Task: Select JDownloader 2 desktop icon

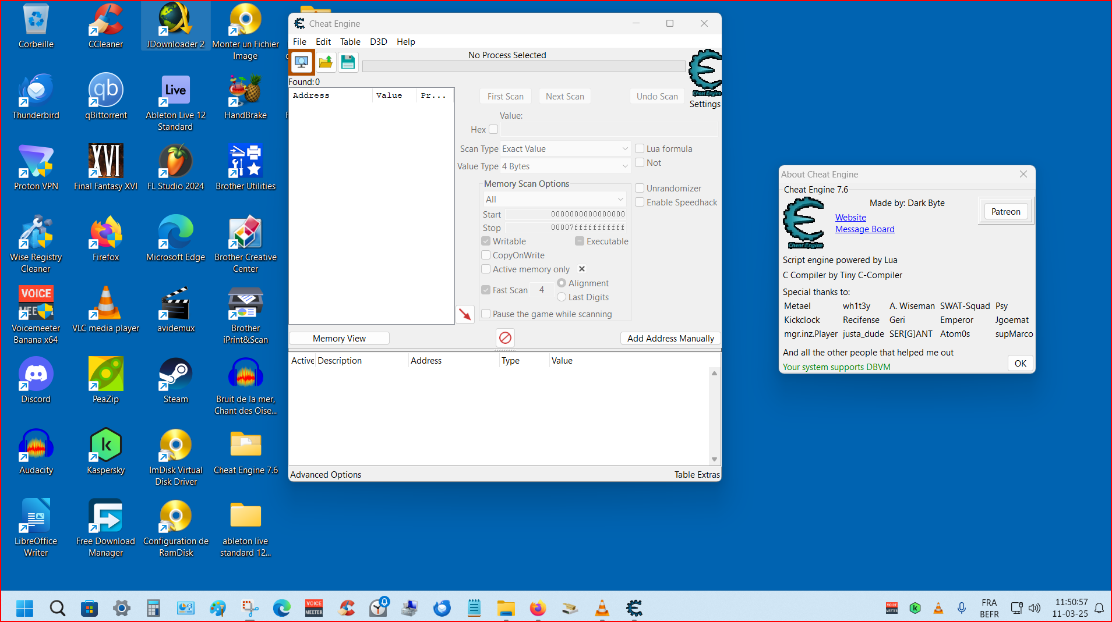Action: [x=175, y=26]
